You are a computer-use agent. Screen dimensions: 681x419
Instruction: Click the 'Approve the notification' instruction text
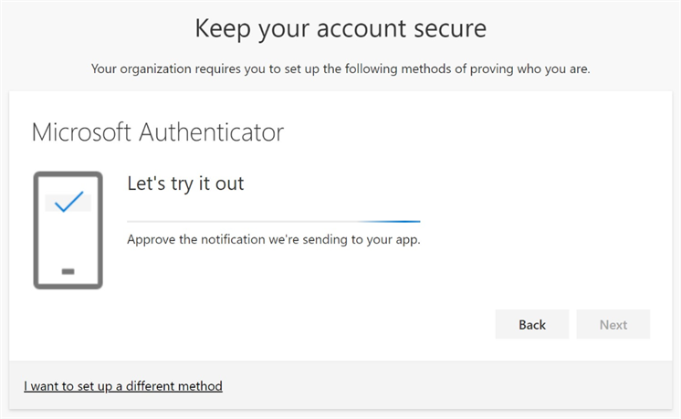pos(273,241)
